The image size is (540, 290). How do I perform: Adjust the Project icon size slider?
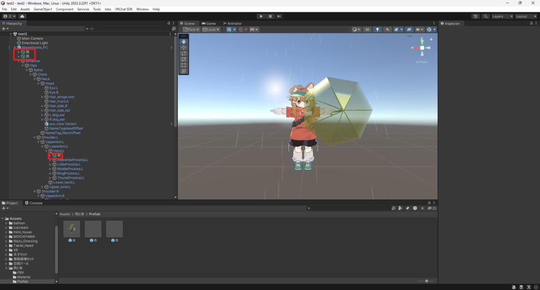click(426, 281)
